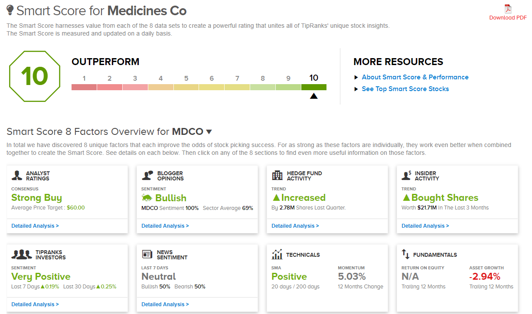Open See Top Smart Score Stocks link

(x=405, y=89)
